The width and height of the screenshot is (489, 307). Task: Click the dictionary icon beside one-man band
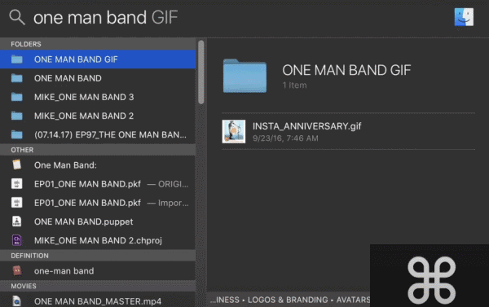(17, 270)
